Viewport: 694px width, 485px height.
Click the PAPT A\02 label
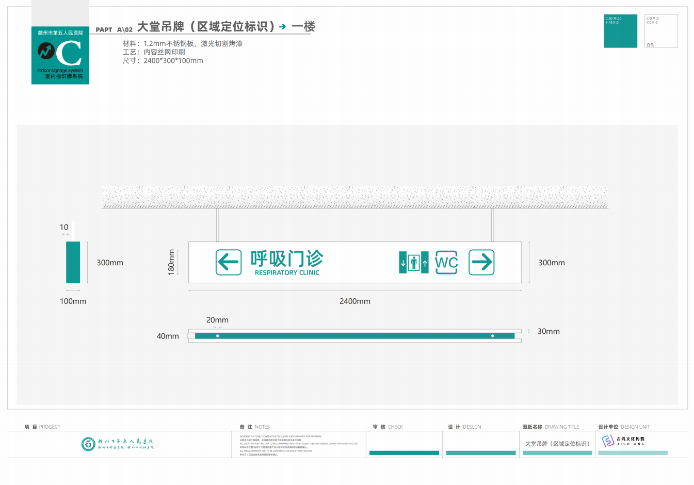(114, 29)
